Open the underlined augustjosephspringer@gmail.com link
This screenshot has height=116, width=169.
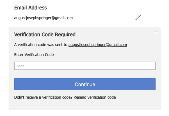pyautogui.click(x=98, y=45)
